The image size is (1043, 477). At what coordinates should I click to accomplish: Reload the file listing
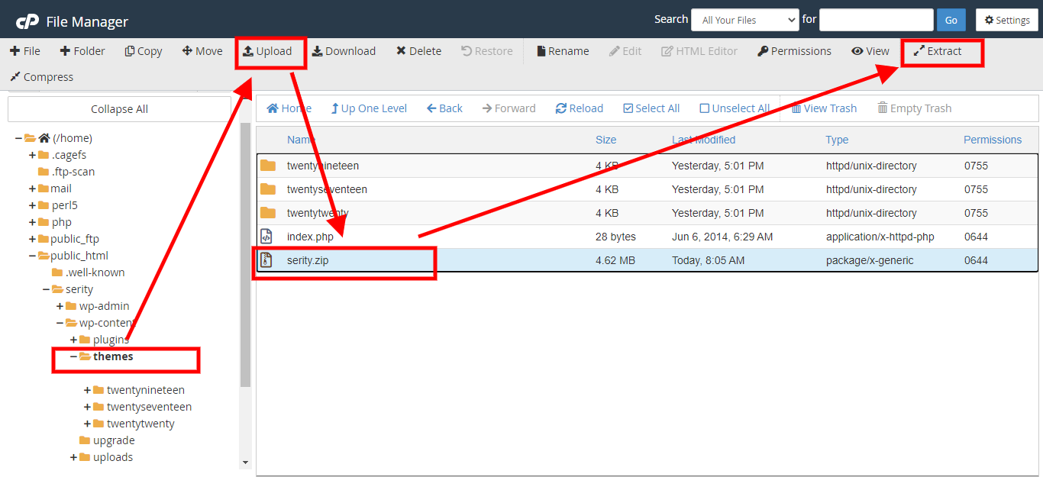coord(579,108)
